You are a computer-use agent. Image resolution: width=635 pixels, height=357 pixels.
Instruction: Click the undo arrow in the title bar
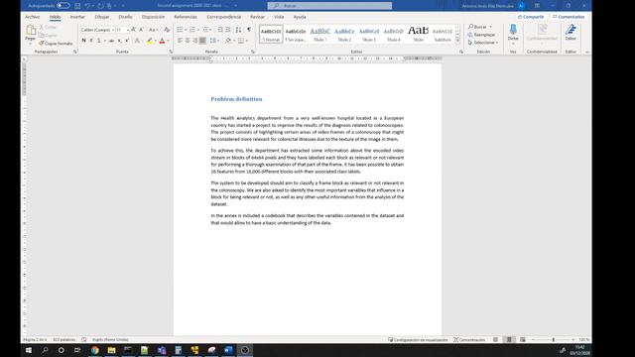tap(87, 6)
